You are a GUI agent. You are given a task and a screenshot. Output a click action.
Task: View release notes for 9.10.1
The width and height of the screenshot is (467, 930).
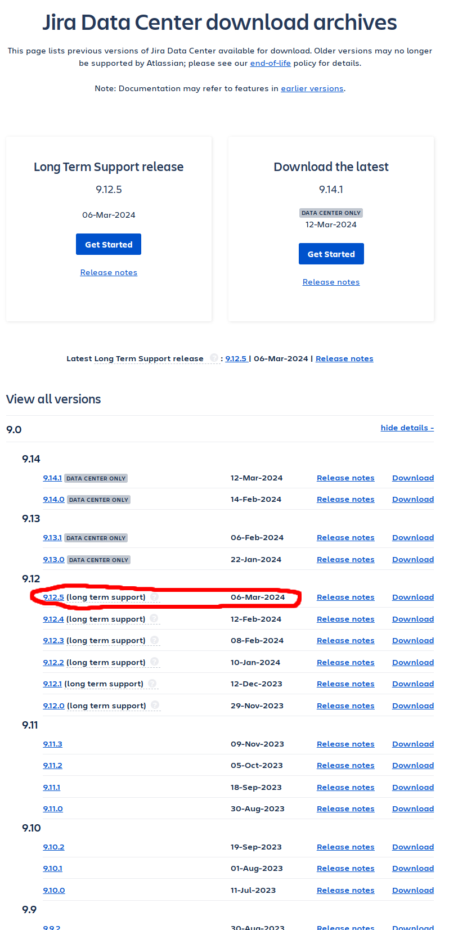point(345,868)
